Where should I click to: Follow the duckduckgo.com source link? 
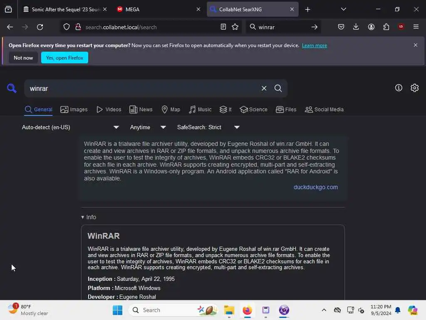[316, 187]
